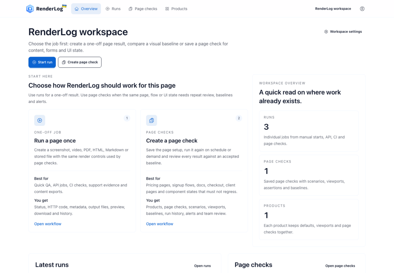Open the Products tab
Image resolution: width=394 pixels, height=273 pixels.
click(176, 9)
